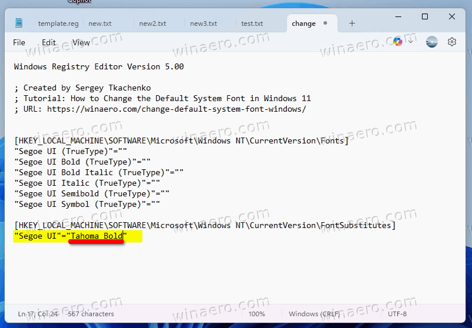The width and height of the screenshot is (472, 328).
Task: Open the Copilot icon in Notepad
Action: (x=398, y=42)
